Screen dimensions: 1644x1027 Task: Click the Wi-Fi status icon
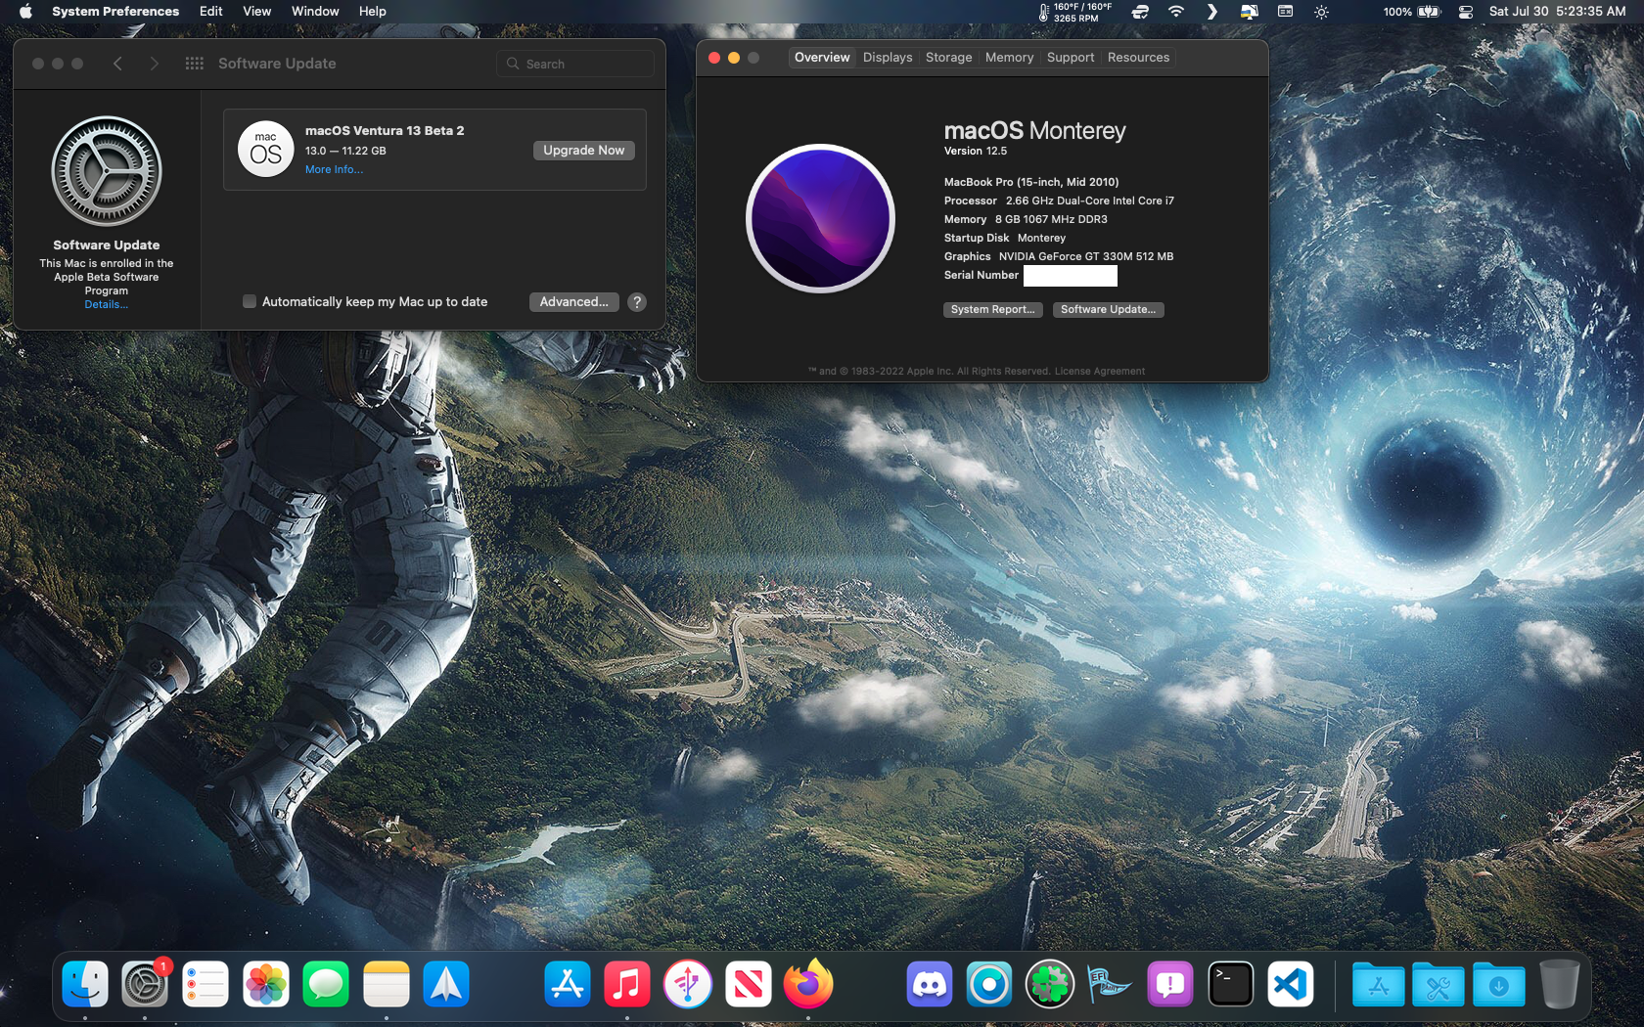tap(1176, 12)
